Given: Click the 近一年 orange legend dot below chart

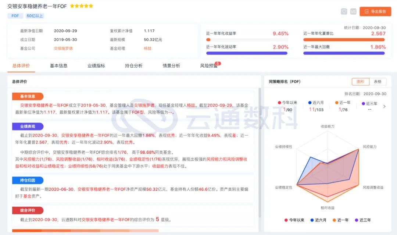Looking at the screenshot, I should click(x=335, y=220).
